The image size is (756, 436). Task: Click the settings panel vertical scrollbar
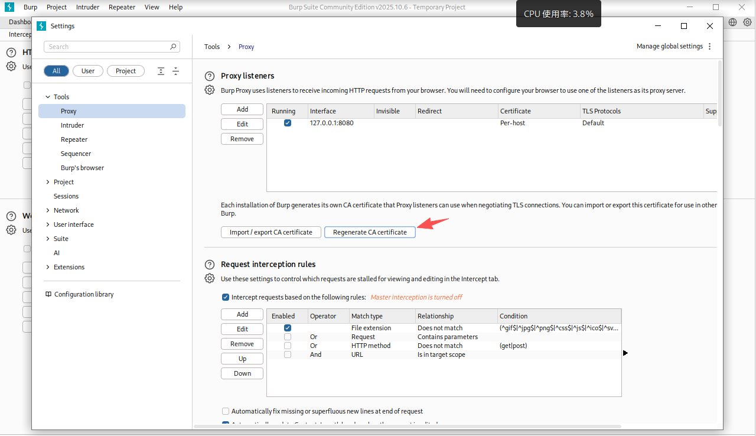click(x=719, y=93)
